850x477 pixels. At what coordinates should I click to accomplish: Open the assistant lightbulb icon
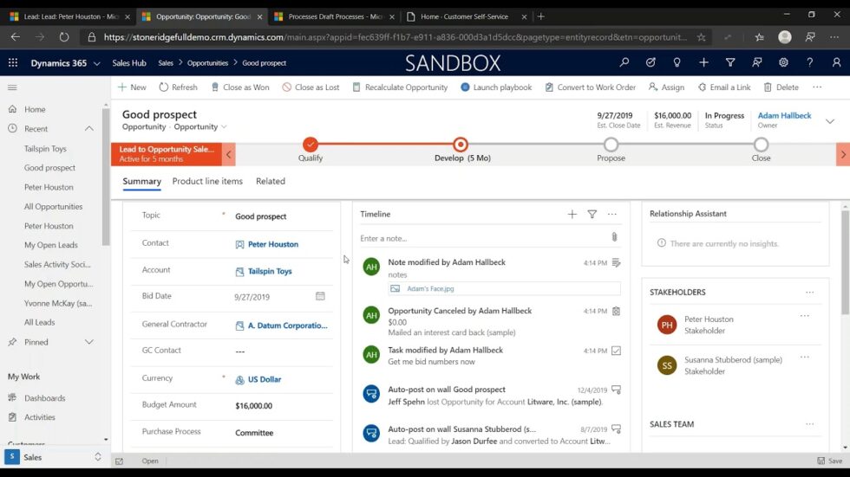pyautogui.click(x=677, y=62)
